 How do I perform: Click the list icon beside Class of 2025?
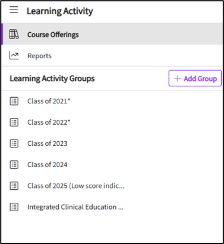coord(14,186)
